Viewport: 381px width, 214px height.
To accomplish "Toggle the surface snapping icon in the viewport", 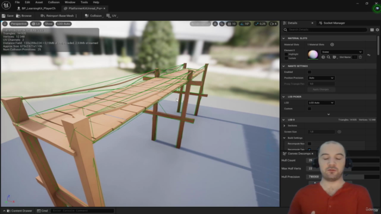I will tap(215, 24).
